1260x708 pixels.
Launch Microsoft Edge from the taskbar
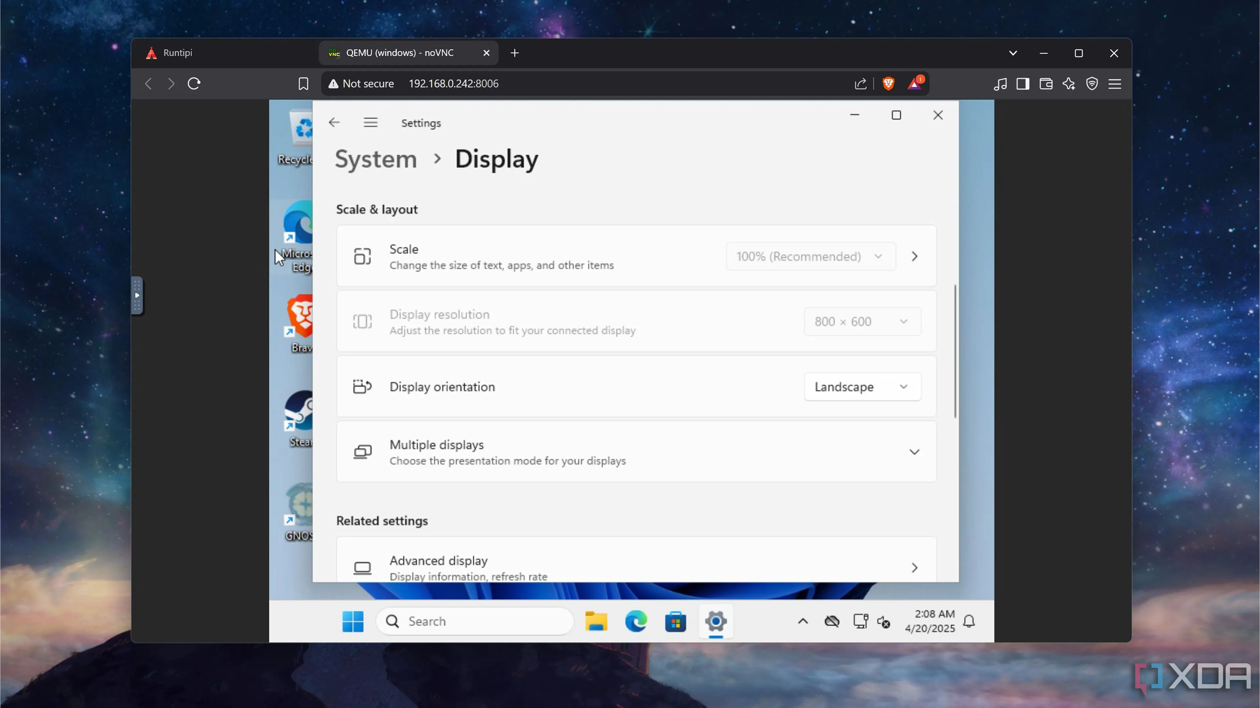pos(636,621)
